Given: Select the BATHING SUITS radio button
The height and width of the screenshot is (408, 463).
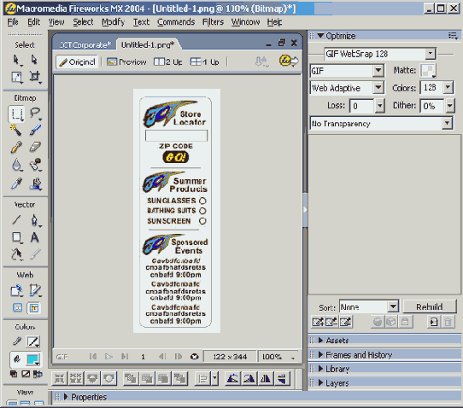Looking at the screenshot, I should [x=202, y=211].
